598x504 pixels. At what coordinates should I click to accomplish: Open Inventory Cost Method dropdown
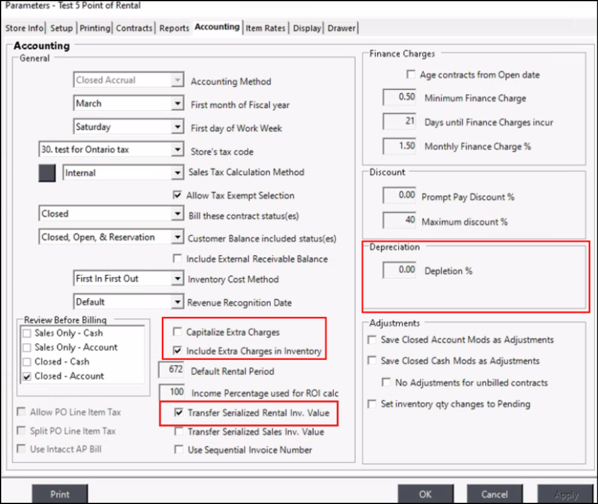click(x=177, y=279)
